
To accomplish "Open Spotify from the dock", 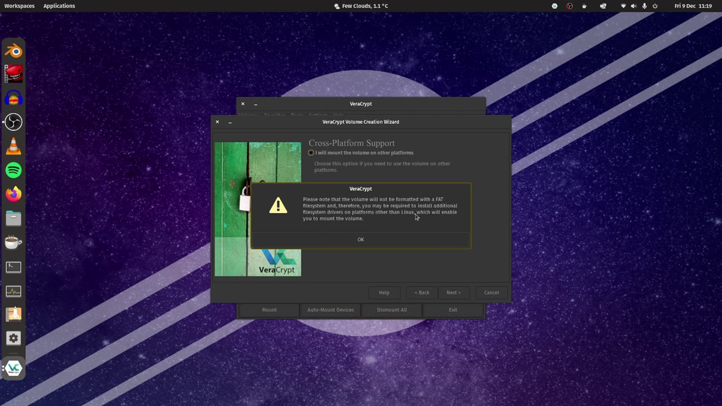I will pos(14,170).
